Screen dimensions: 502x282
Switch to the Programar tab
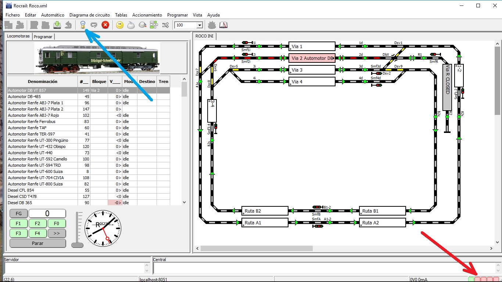43,37
